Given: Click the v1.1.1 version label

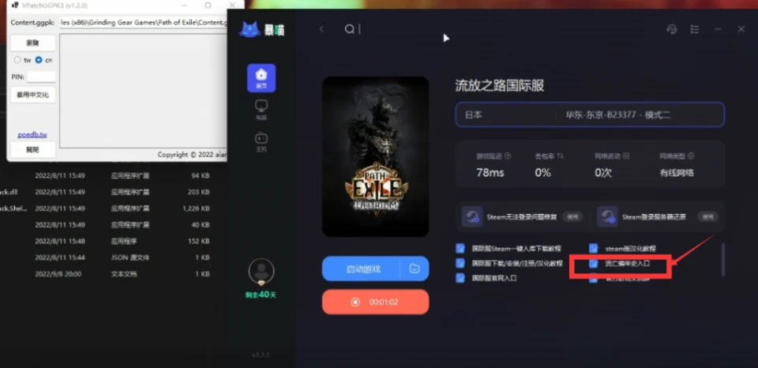Looking at the screenshot, I should pos(261,355).
